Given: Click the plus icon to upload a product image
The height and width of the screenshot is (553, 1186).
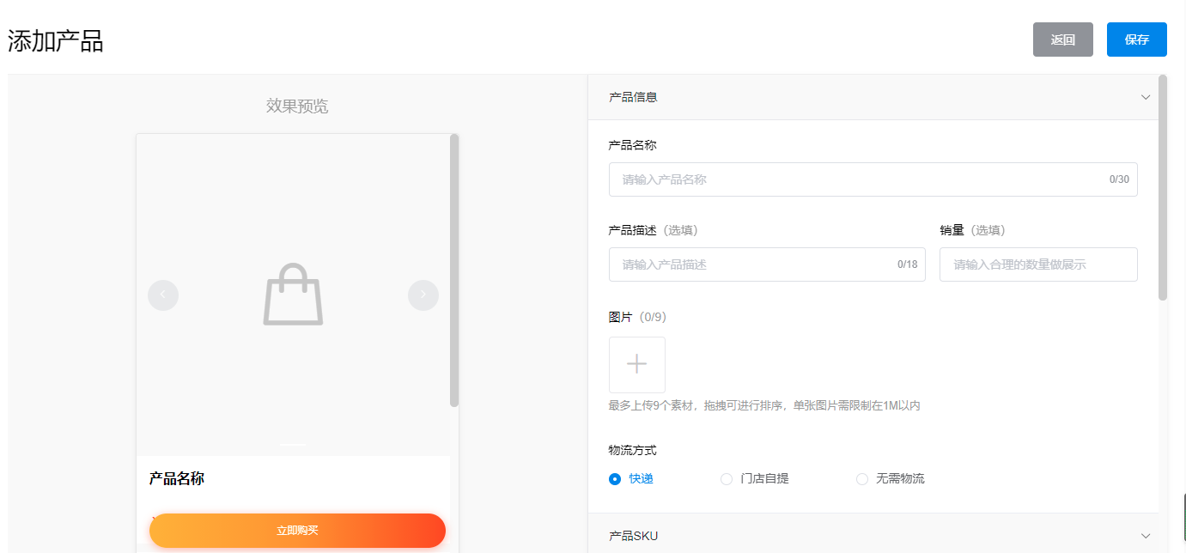Looking at the screenshot, I should pyautogui.click(x=636, y=364).
